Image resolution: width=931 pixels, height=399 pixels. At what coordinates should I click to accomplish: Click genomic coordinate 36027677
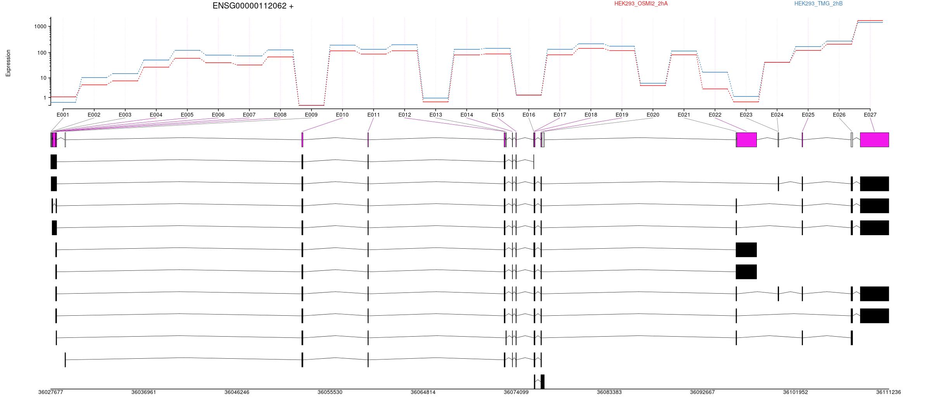point(50,392)
